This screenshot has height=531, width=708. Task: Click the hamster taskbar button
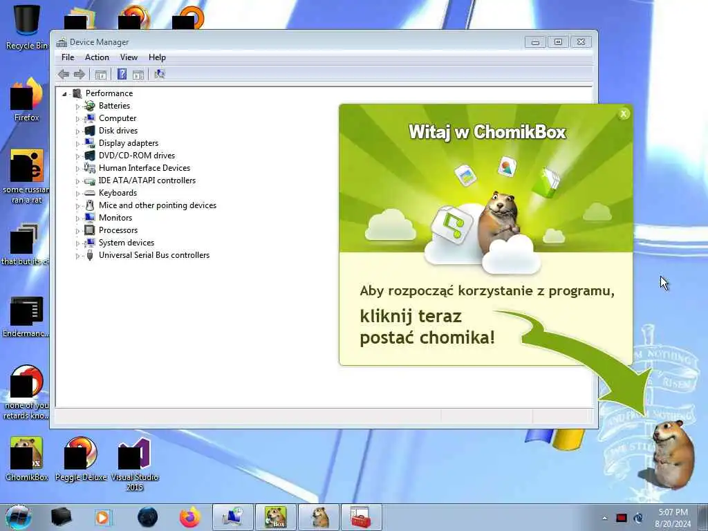(x=318, y=517)
